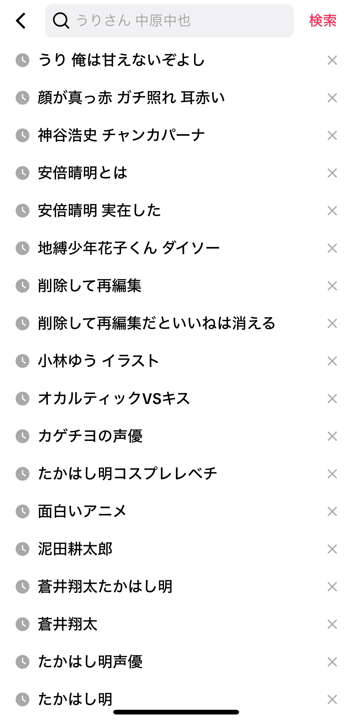This screenshot has width=352, height=722.
Task: Delete the オカルティックVSキス history item
Action: tap(332, 399)
